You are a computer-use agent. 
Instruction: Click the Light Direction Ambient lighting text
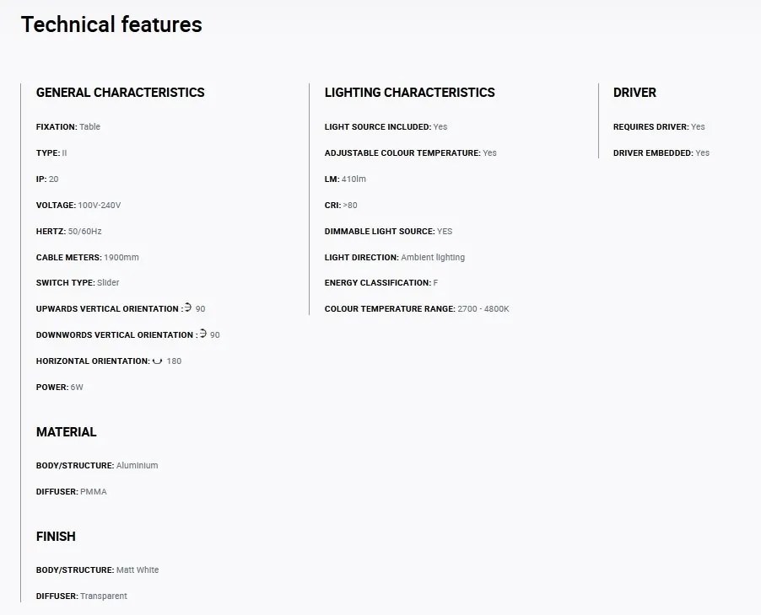pos(433,257)
